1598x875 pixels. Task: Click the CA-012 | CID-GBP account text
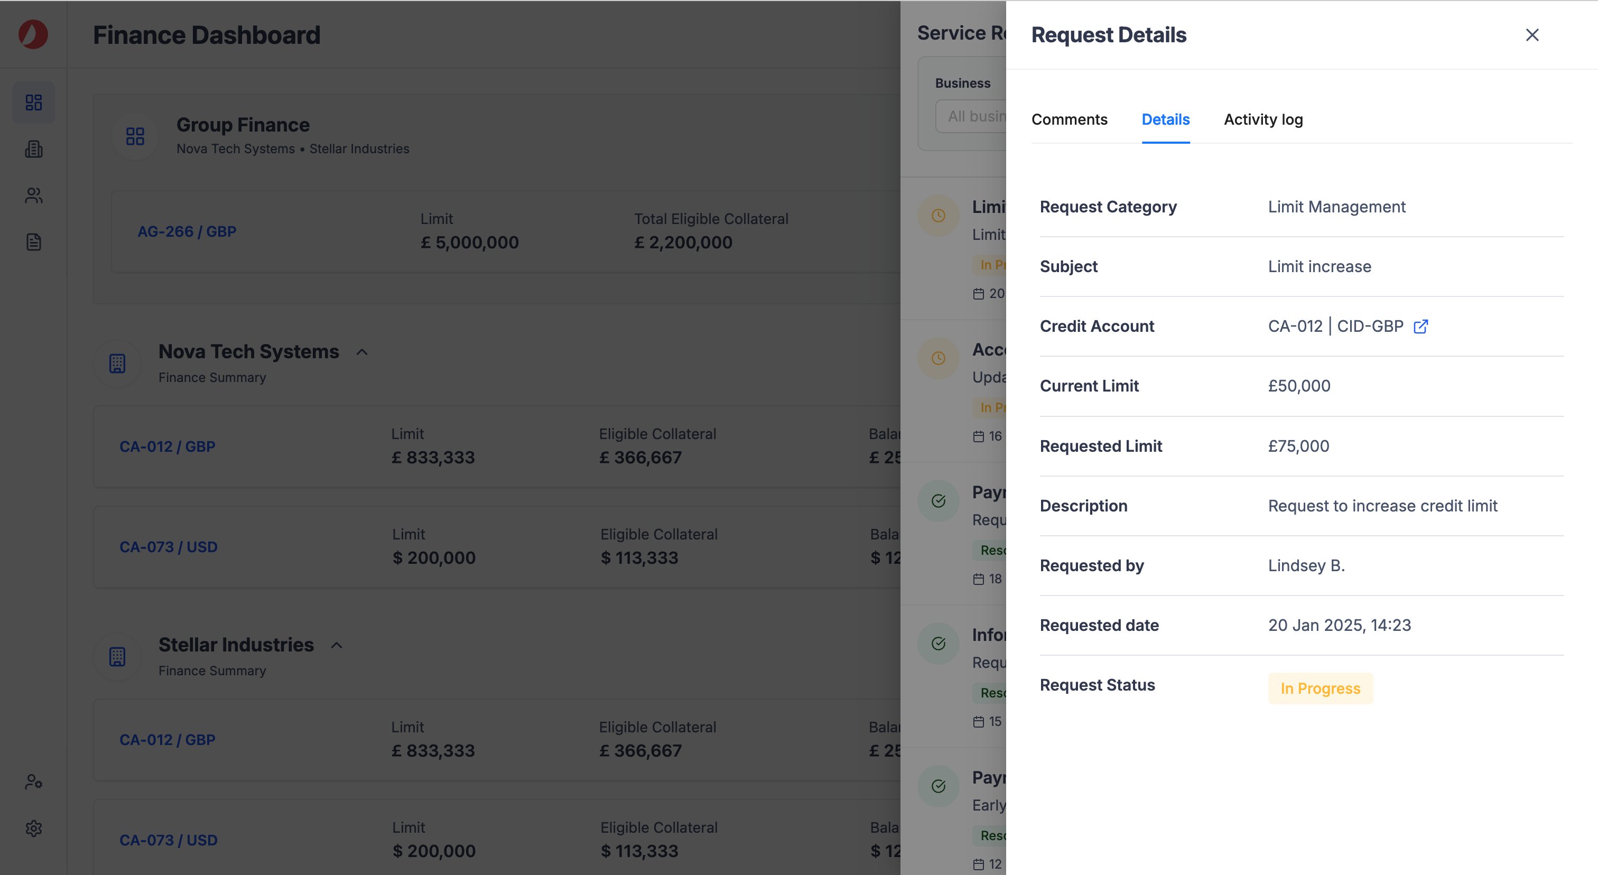point(1335,326)
